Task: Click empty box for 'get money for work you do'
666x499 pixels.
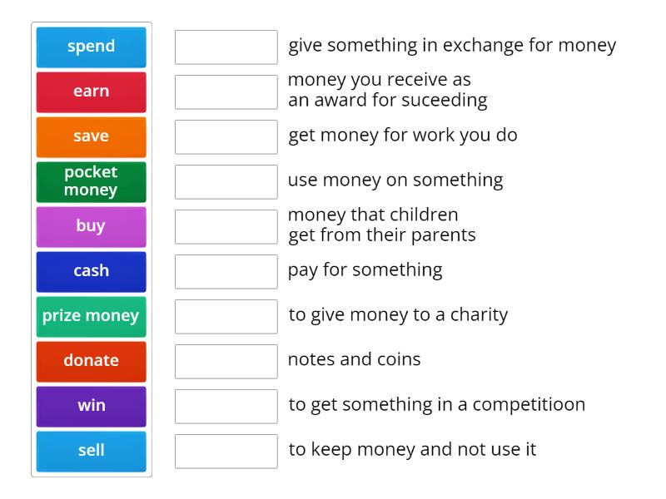Action: 226,137
